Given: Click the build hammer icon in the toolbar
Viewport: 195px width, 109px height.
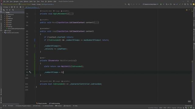Looking at the screenshot, I should click(125, 4).
